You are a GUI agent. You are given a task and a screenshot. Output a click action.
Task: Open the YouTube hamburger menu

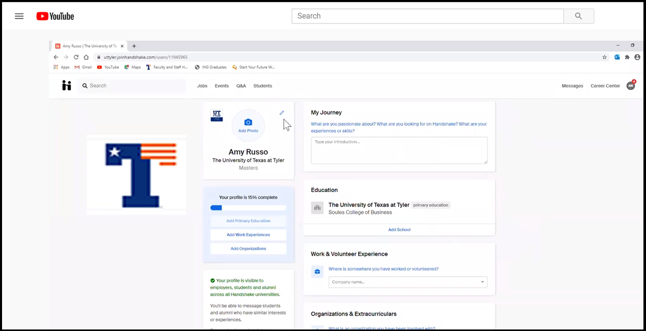click(x=19, y=16)
